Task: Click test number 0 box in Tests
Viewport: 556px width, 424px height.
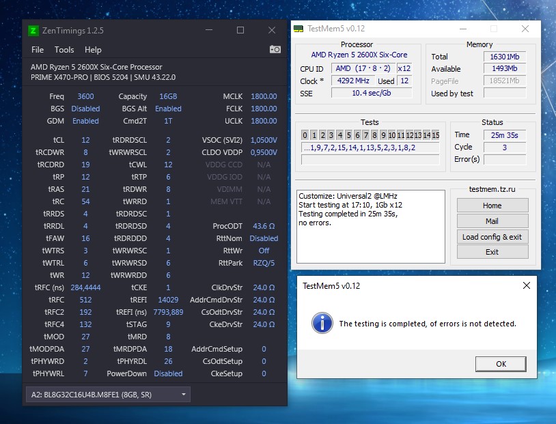Action: point(305,135)
